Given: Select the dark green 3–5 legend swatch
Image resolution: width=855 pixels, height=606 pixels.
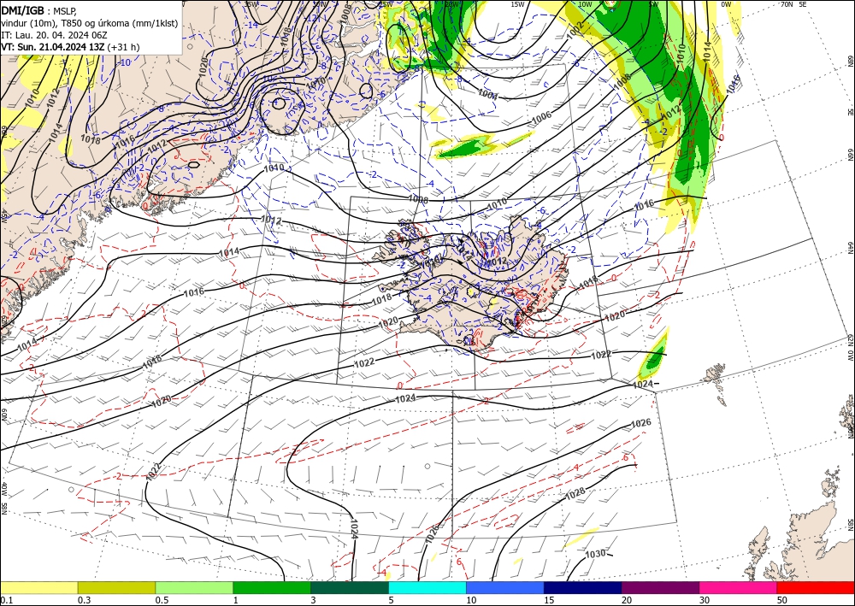Looking at the screenshot, I should click(350, 587).
